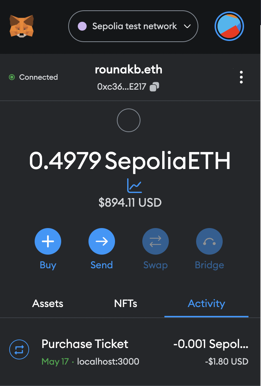Click the portfolio chart icon
This screenshot has height=386, width=261.
(134, 186)
